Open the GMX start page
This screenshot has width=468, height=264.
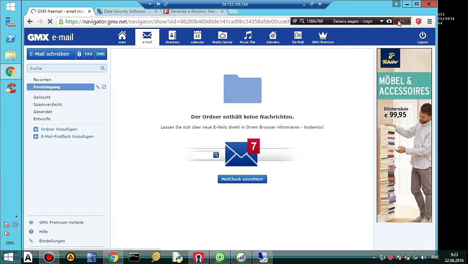point(122,37)
